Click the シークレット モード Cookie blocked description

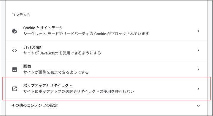(x=86, y=34)
